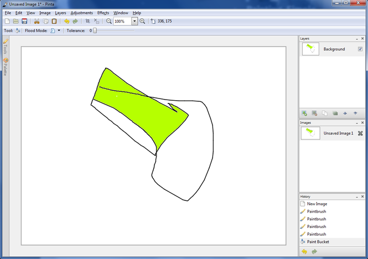Open the Effects menu
This screenshot has width=368, height=259.
(x=103, y=12)
